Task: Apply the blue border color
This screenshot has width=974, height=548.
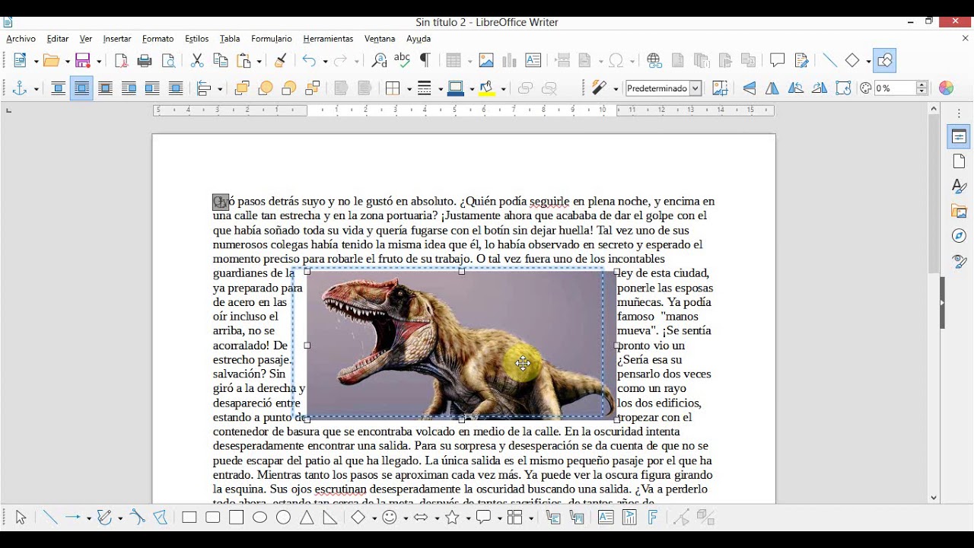Action: (x=456, y=89)
